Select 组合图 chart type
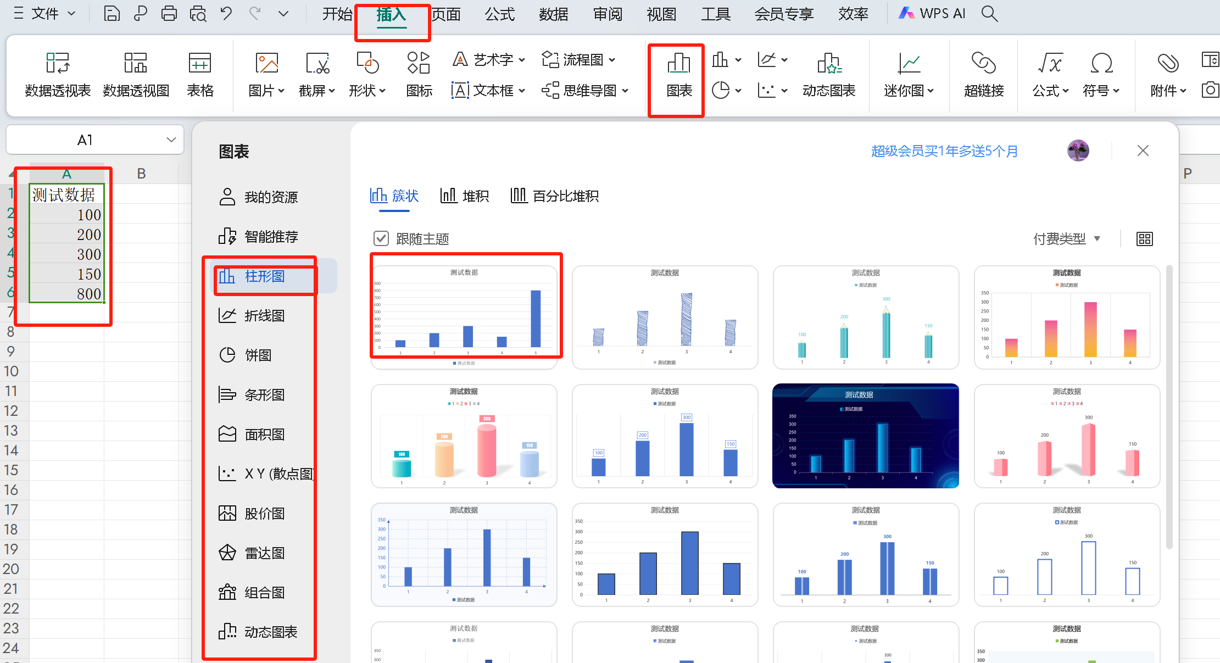1220x663 pixels. pyautogui.click(x=252, y=592)
